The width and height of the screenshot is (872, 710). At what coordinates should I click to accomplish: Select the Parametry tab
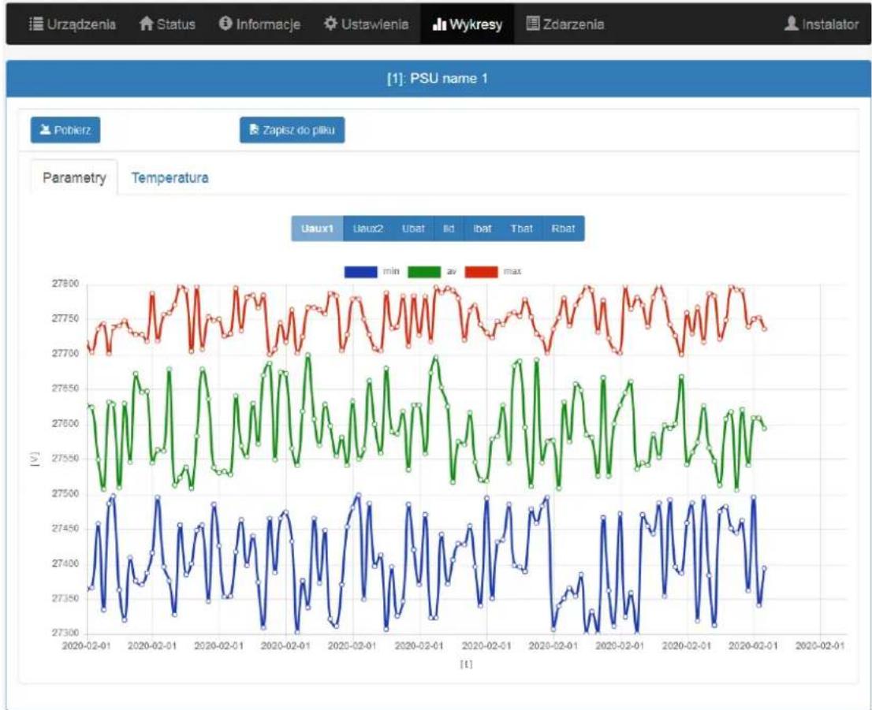(x=74, y=178)
